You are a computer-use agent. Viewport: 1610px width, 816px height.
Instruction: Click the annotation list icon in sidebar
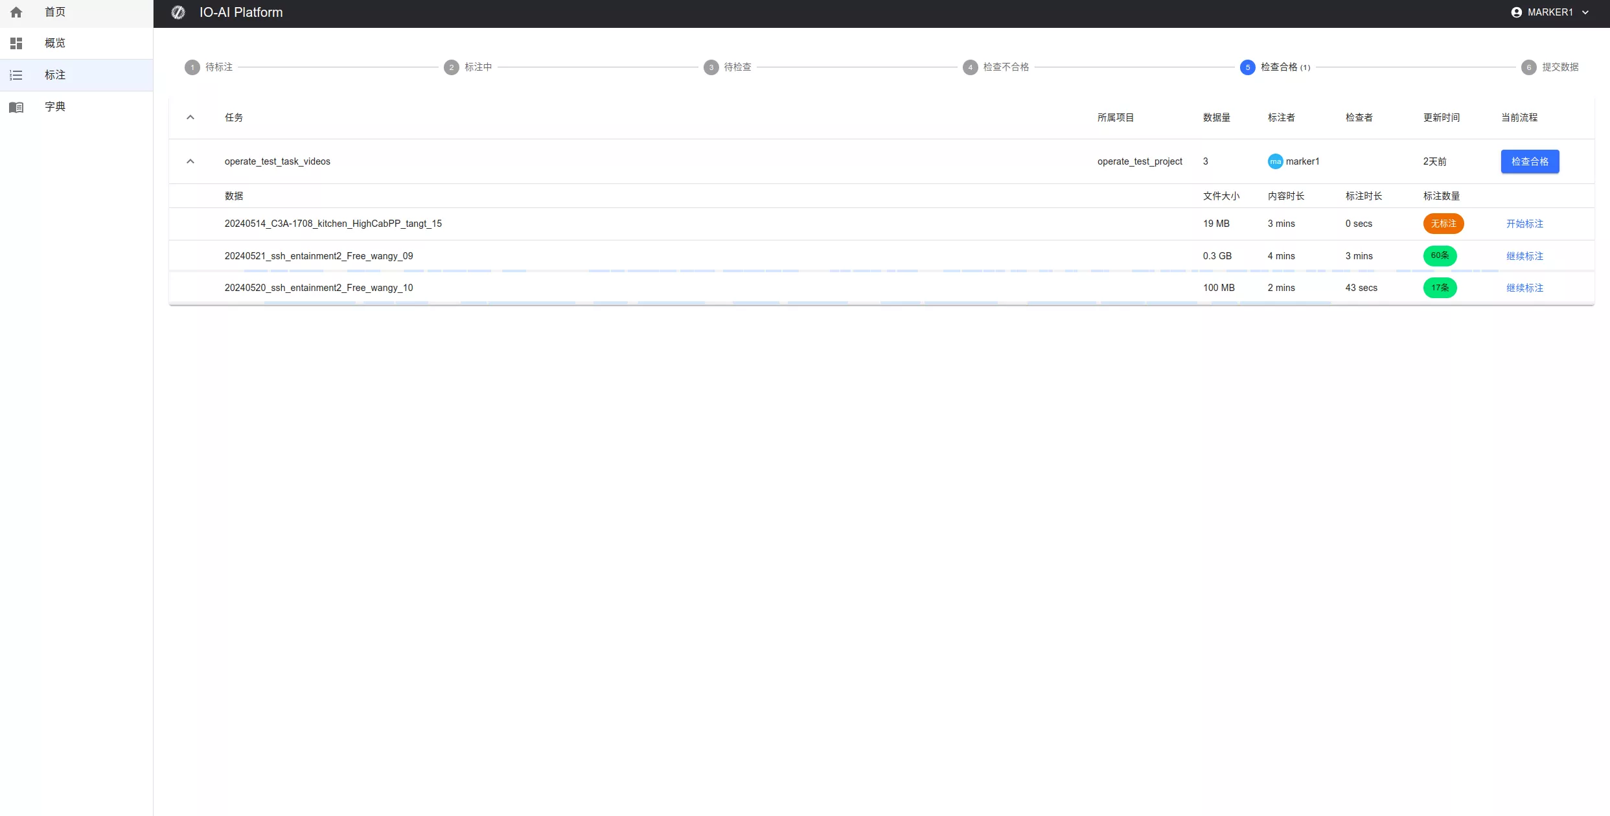point(16,75)
